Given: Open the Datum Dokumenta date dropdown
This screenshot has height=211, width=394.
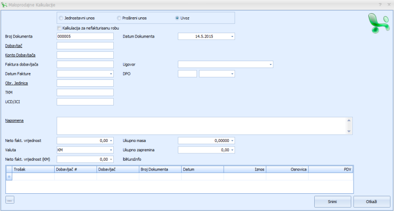Looking at the screenshot, I should [232, 36].
